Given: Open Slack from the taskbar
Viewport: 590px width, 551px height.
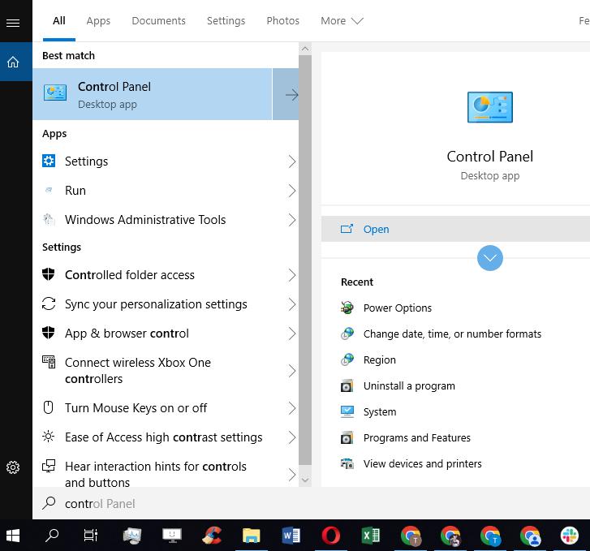Looking at the screenshot, I should coord(570,536).
